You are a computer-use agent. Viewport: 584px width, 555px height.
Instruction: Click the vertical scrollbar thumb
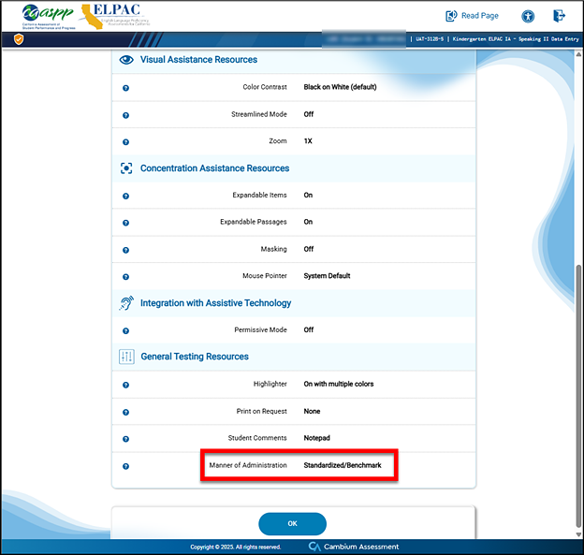pyautogui.click(x=578, y=396)
